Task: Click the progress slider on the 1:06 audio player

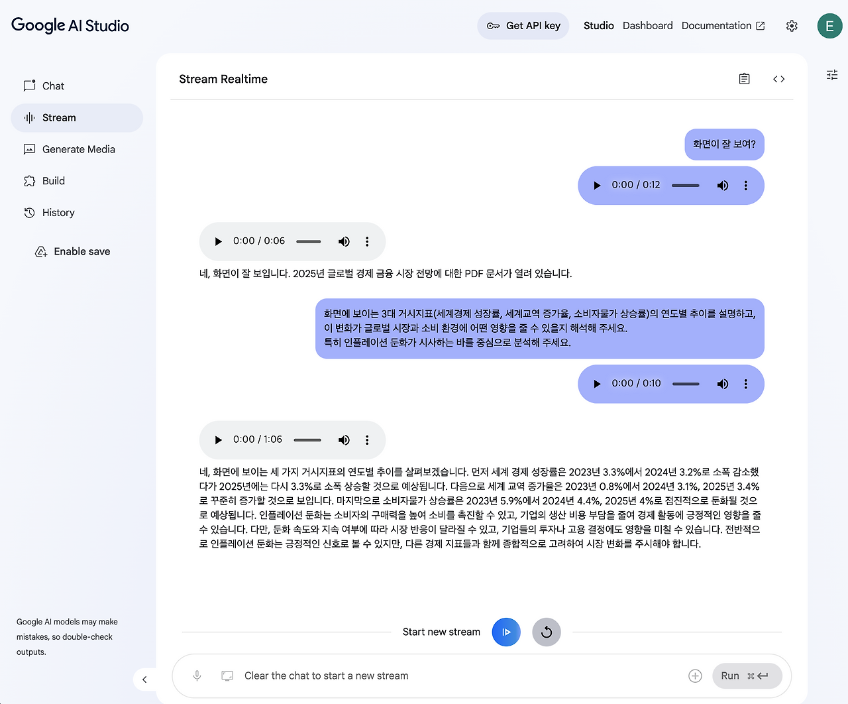Action: [x=307, y=440]
